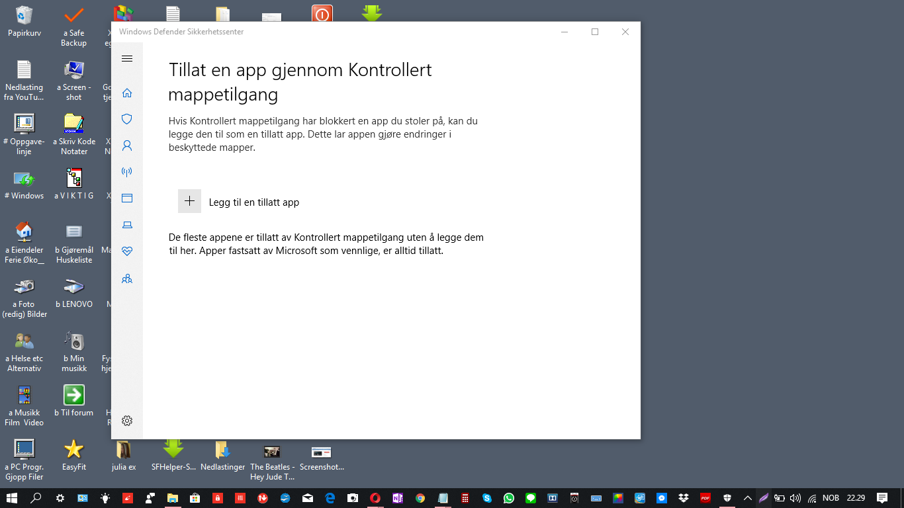Click the plus button to add allowed app
The height and width of the screenshot is (508, 904).
pos(189,201)
